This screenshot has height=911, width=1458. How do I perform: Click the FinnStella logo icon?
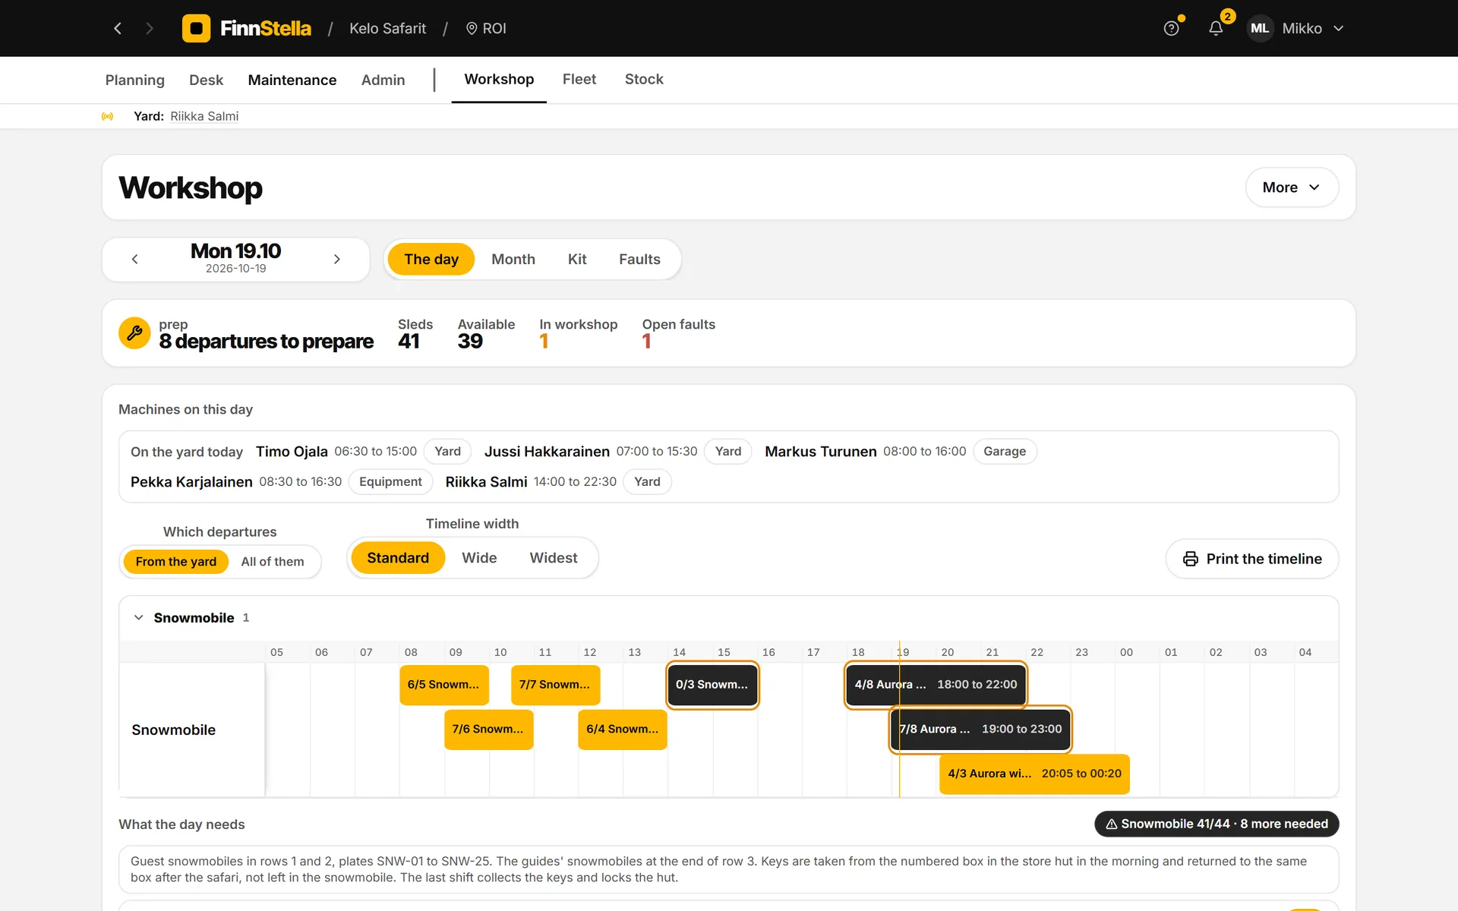point(196,28)
